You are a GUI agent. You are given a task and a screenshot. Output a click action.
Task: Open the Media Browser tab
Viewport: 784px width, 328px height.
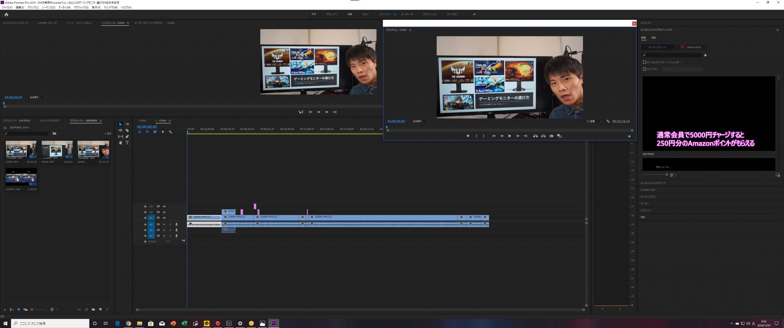[50, 121]
